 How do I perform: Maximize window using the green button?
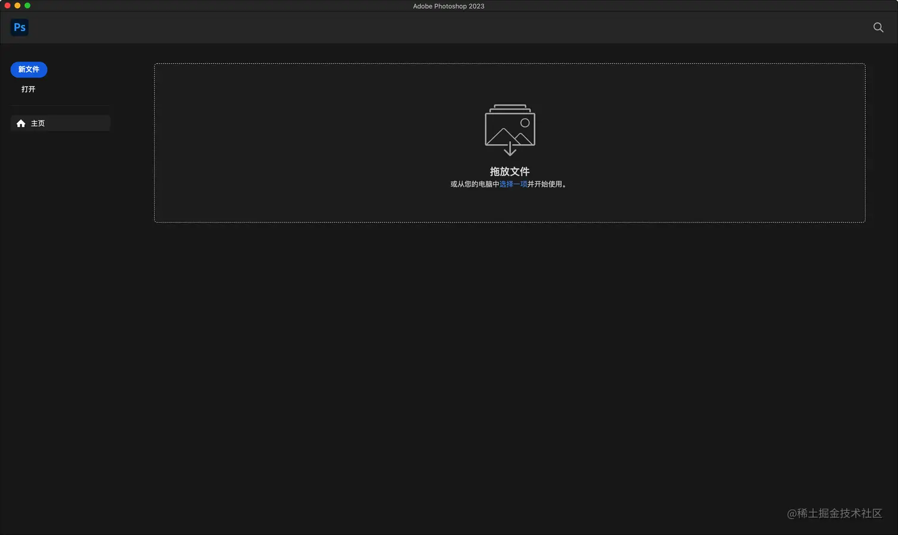click(27, 5)
